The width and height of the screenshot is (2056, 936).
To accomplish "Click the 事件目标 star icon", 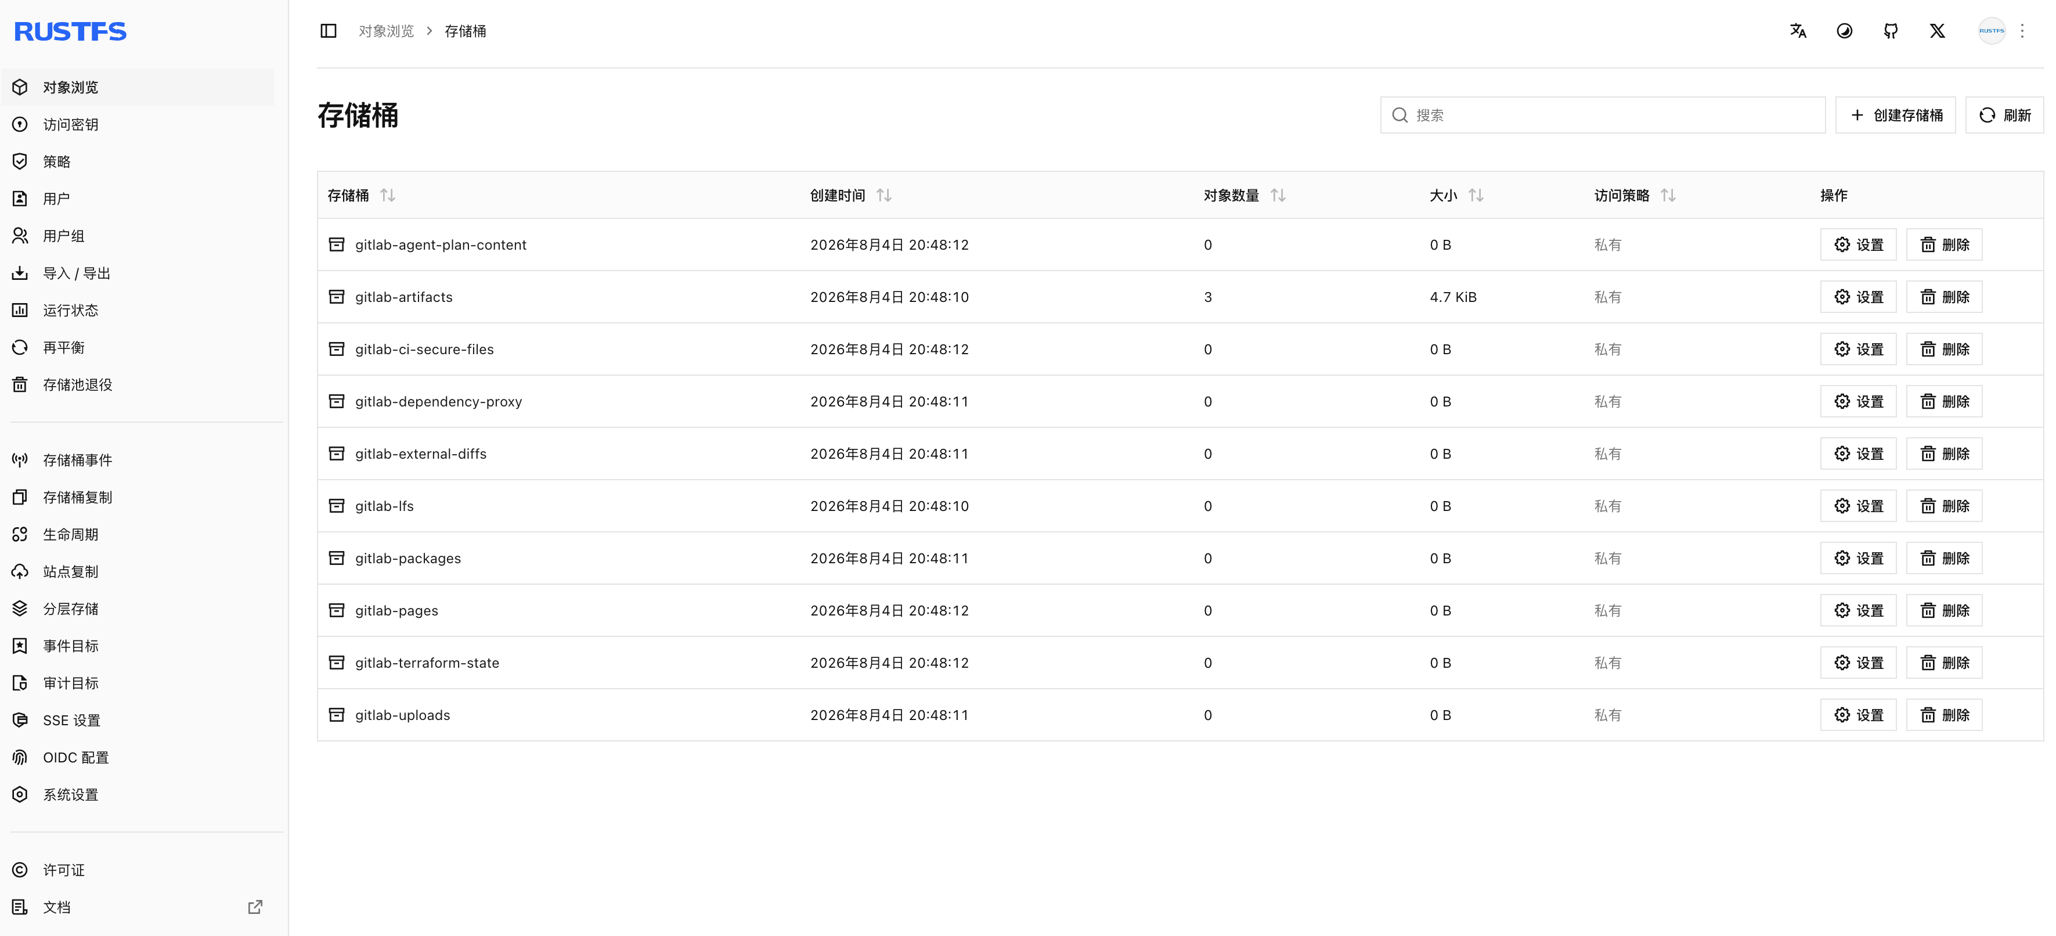I will pyautogui.click(x=20, y=645).
